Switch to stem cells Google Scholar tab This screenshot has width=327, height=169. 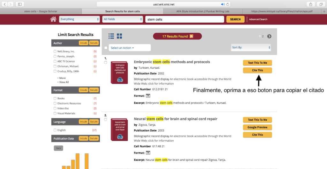pyautogui.click(x=41, y=11)
